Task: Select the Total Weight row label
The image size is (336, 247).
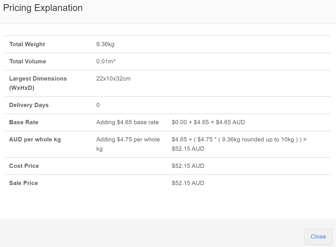Action: (x=27, y=44)
